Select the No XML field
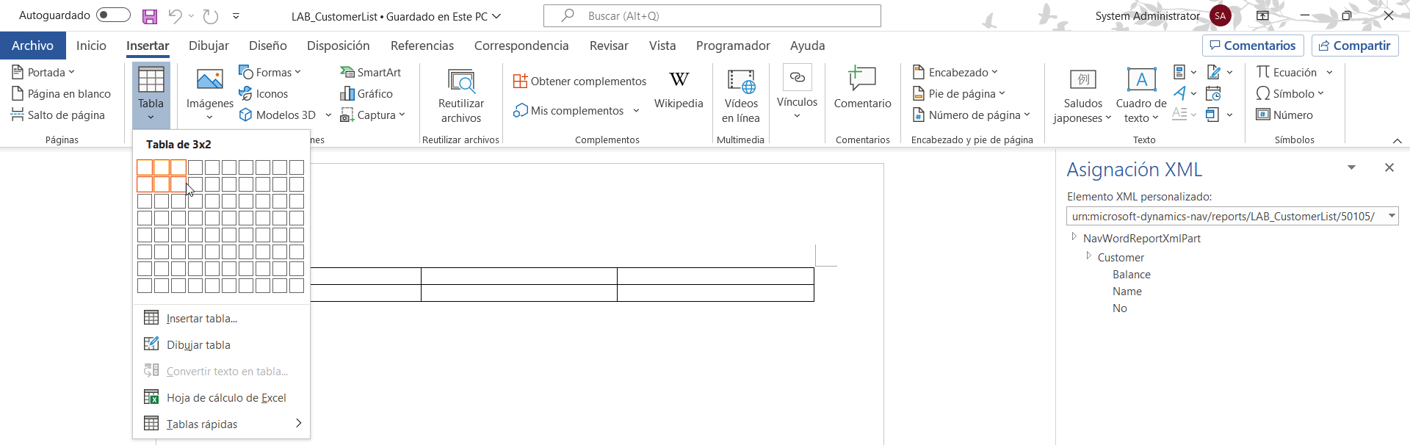Image resolution: width=1410 pixels, height=445 pixels. pyautogui.click(x=1120, y=308)
